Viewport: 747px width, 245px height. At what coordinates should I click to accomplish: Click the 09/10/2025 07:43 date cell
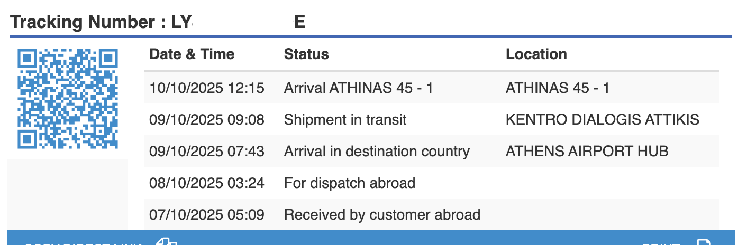click(x=206, y=152)
